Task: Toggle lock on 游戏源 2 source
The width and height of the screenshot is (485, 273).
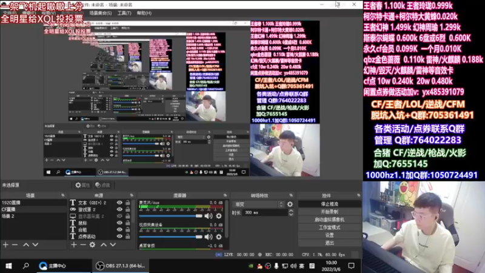Action: [x=128, y=209]
